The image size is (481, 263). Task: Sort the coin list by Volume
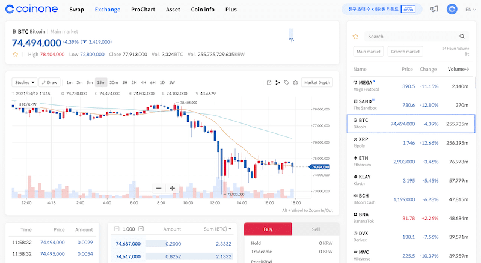point(458,69)
